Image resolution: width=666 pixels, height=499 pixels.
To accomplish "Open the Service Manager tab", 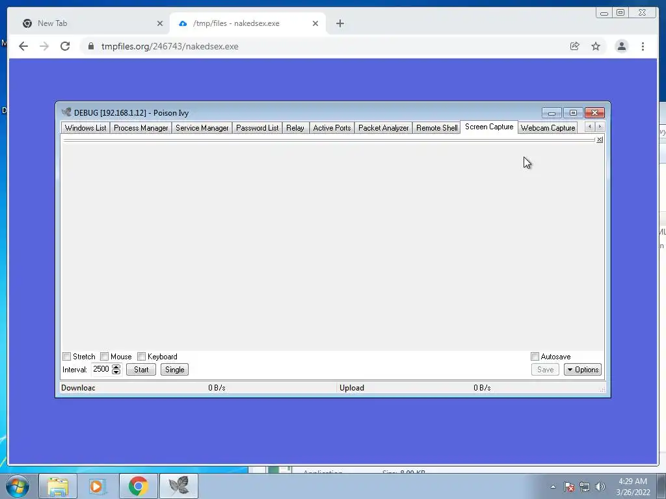I will click(202, 128).
